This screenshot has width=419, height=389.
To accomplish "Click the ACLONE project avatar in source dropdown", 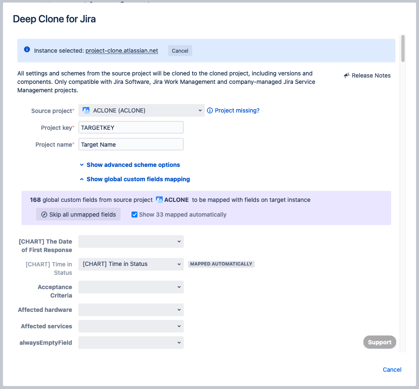I will click(86, 110).
